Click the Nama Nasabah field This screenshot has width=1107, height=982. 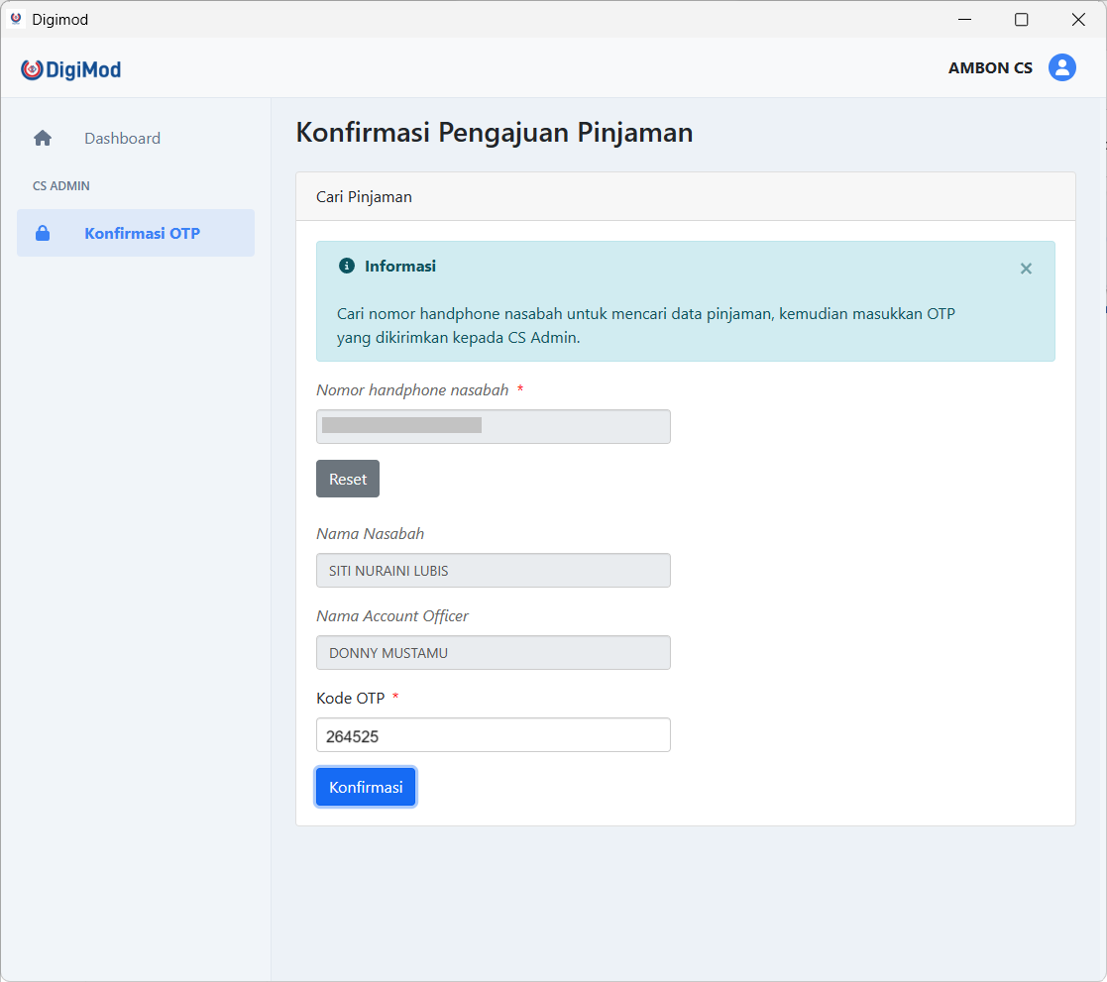[493, 571]
